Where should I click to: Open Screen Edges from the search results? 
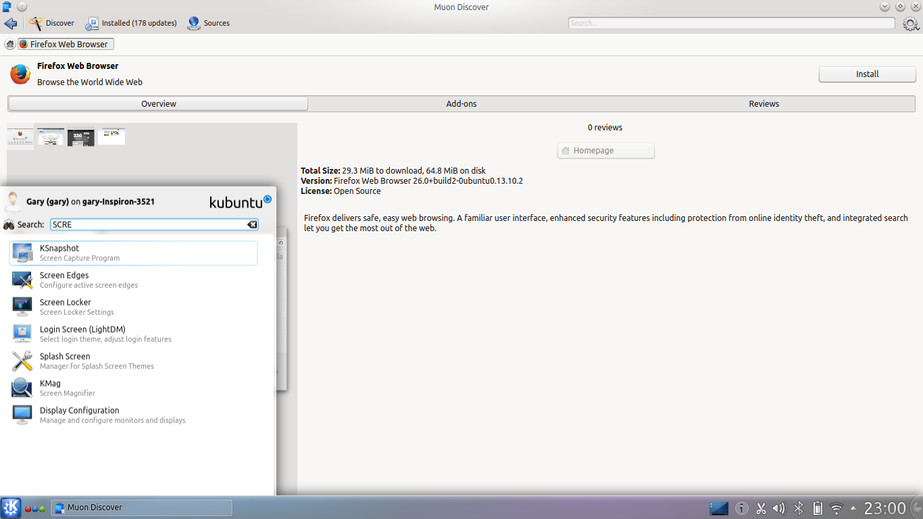pyautogui.click(x=134, y=280)
